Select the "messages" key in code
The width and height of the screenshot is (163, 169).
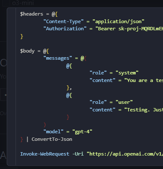[58, 58]
